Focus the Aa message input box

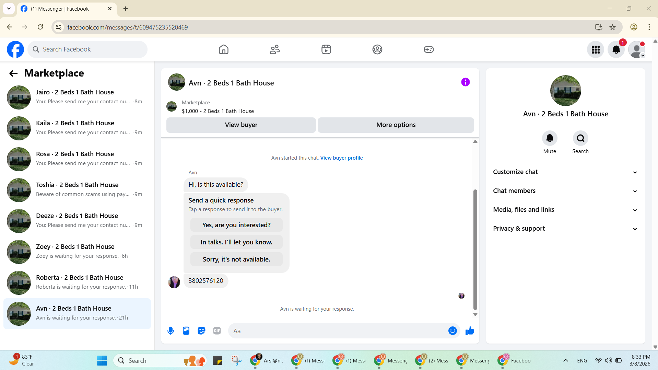pyautogui.click(x=338, y=331)
